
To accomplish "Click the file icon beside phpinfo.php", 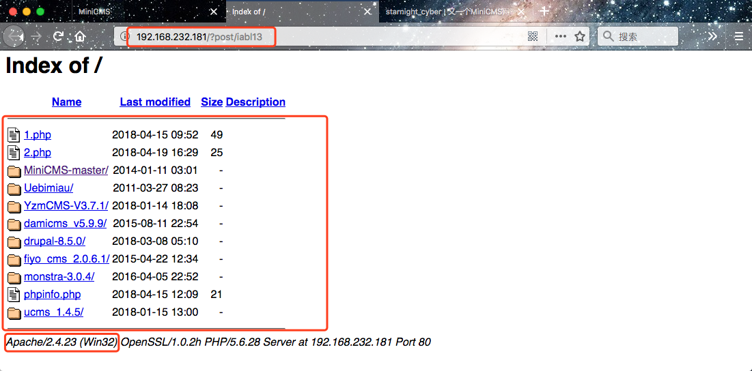I will coord(14,295).
